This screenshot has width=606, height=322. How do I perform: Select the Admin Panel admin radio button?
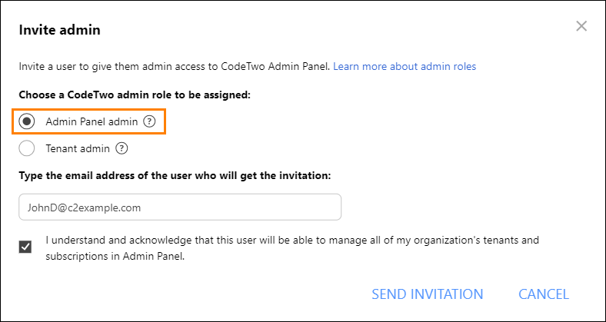tap(27, 122)
